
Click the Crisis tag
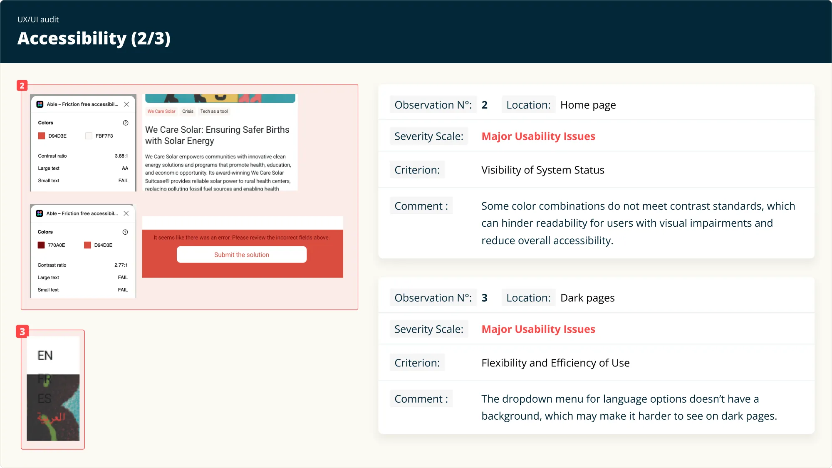click(x=188, y=111)
